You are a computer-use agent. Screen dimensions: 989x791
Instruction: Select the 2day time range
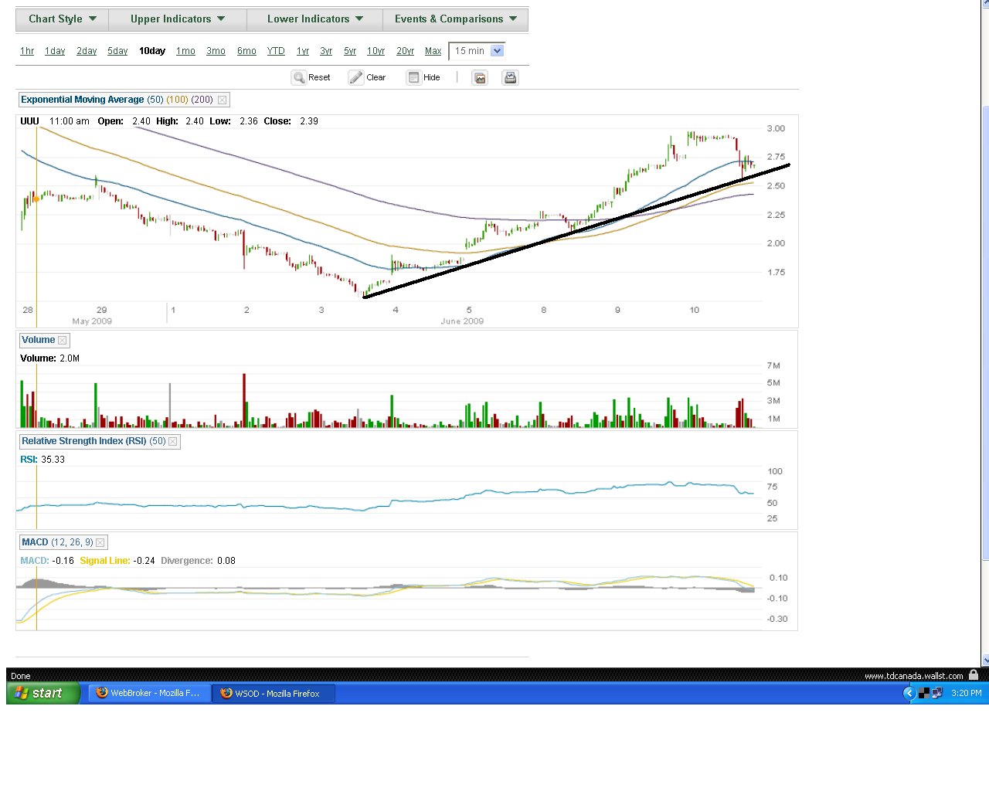pos(87,51)
